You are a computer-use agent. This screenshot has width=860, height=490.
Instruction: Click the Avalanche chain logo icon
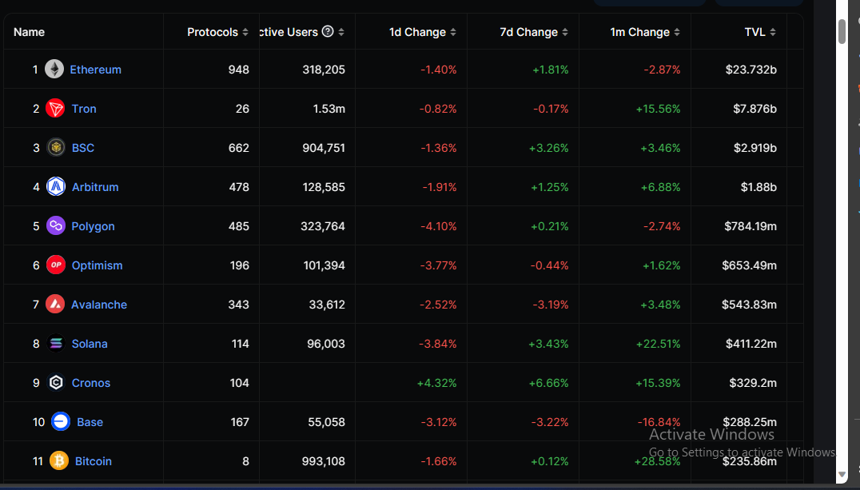(x=55, y=304)
